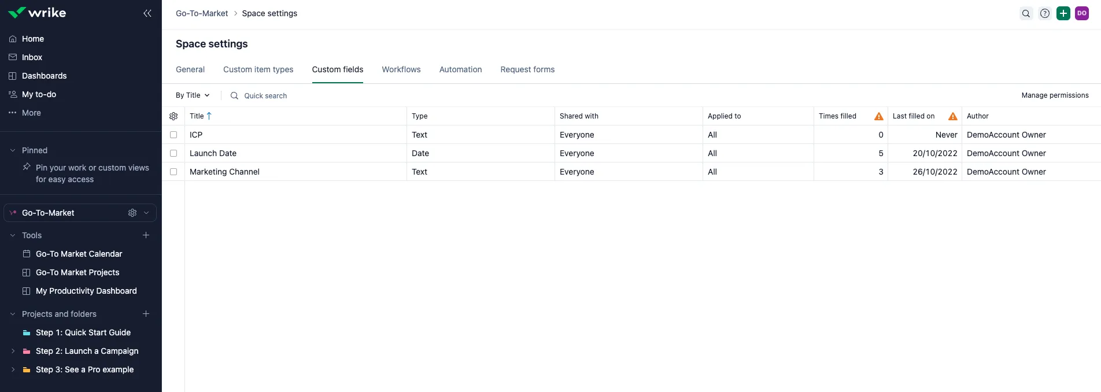Click the Last filled on warning triangle

[x=952, y=116]
